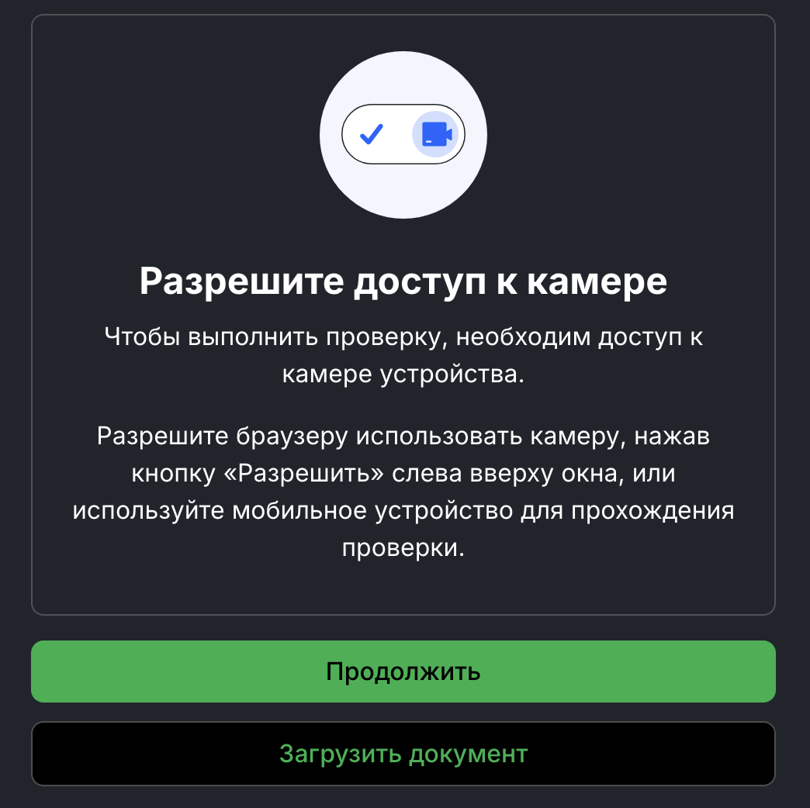Toggle the white camera permission switch
810x808 pixels.
tap(403, 134)
